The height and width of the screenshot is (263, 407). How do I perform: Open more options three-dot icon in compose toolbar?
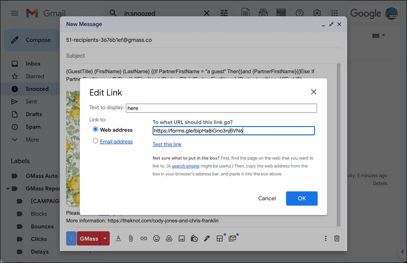(326, 239)
